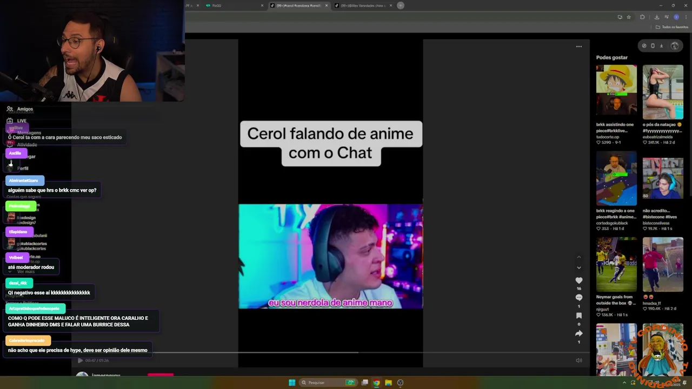Open a new browser tab with the plus button
Screen dimensions: 692x389
coord(401,5)
